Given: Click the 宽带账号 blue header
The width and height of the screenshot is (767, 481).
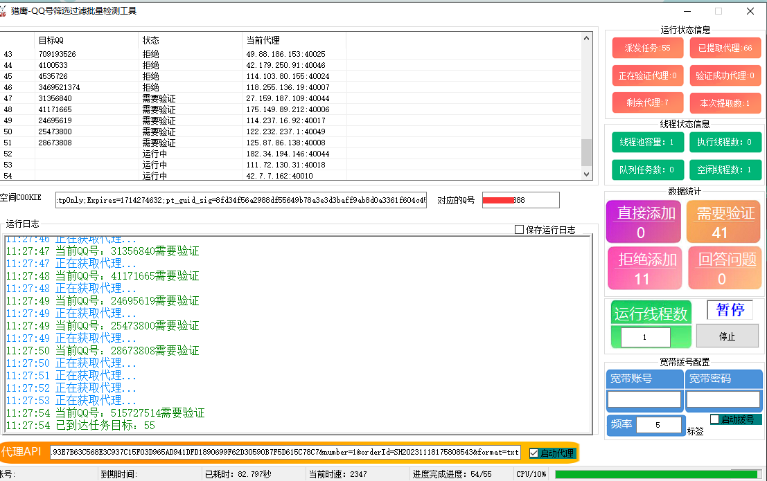Looking at the screenshot, I should click(x=644, y=379).
